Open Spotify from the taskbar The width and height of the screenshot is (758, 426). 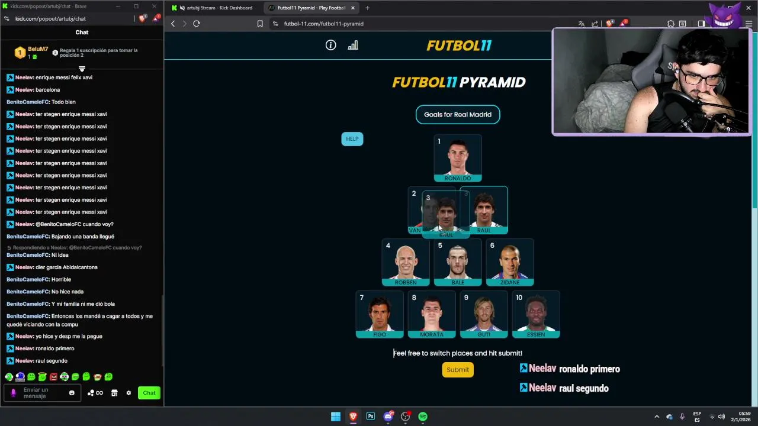pos(423,417)
